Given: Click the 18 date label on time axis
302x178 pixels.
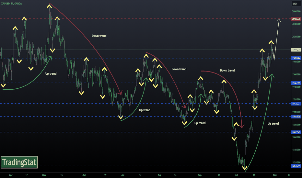Looking at the screenshot, I should coord(219,175).
